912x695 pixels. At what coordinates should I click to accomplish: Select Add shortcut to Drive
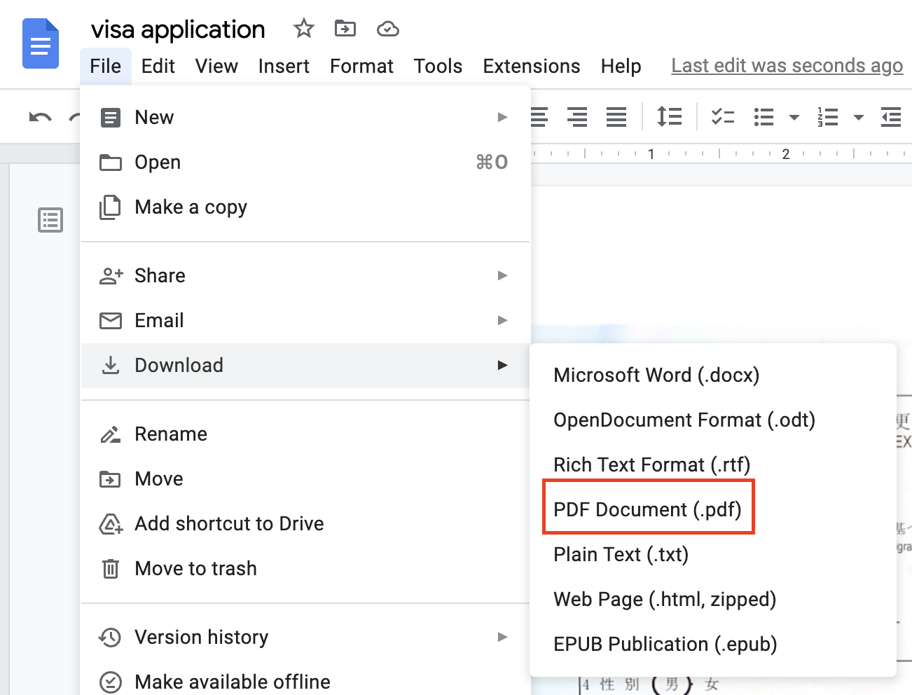pyautogui.click(x=305, y=523)
